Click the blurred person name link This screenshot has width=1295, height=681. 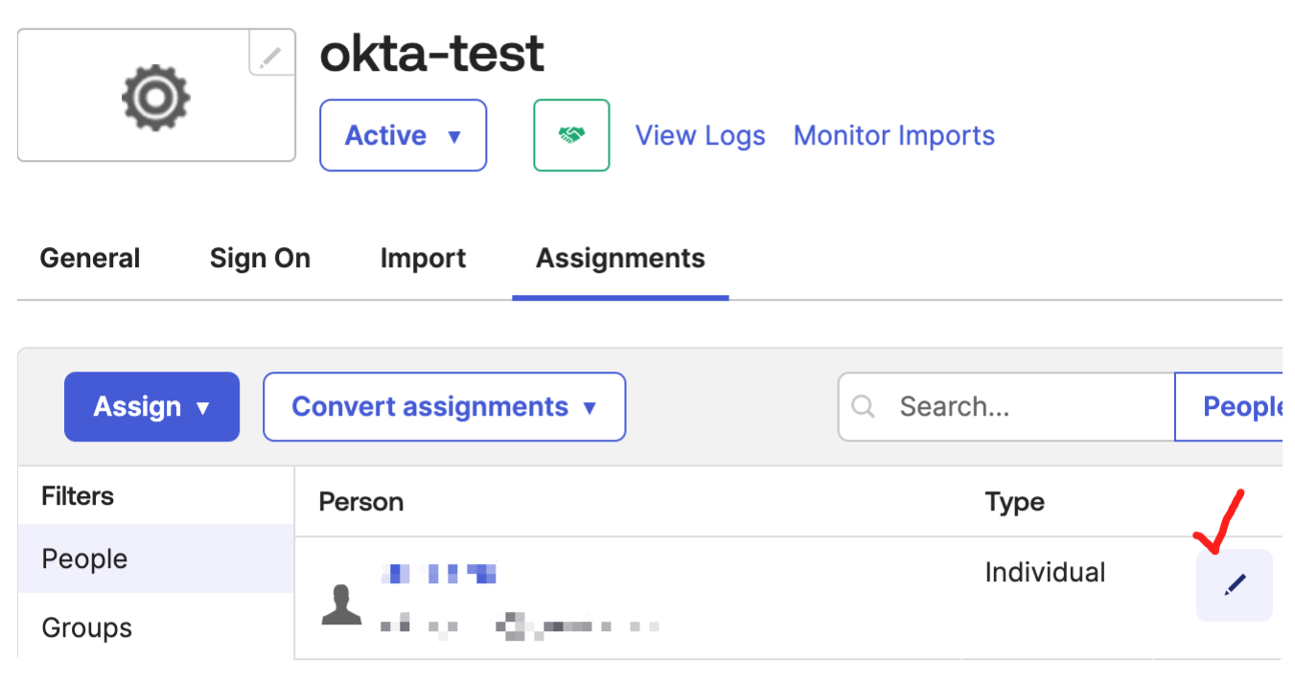pyautogui.click(x=439, y=574)
